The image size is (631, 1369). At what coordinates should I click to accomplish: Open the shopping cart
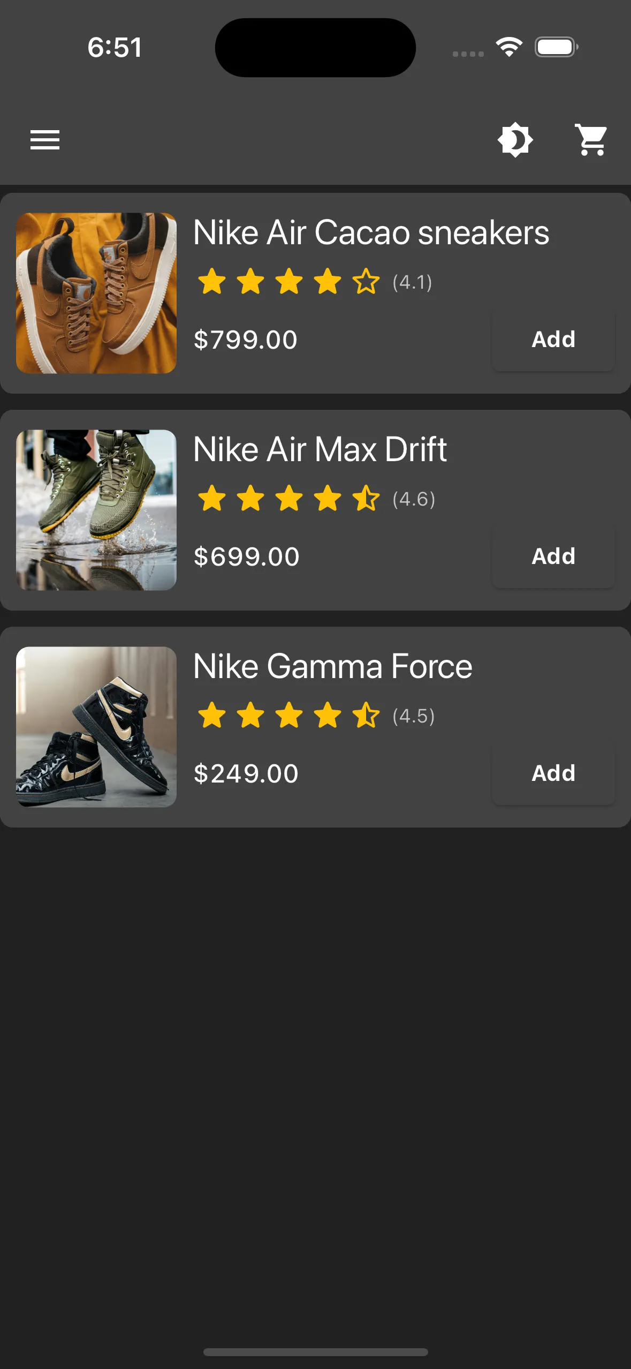pos(591,140)
